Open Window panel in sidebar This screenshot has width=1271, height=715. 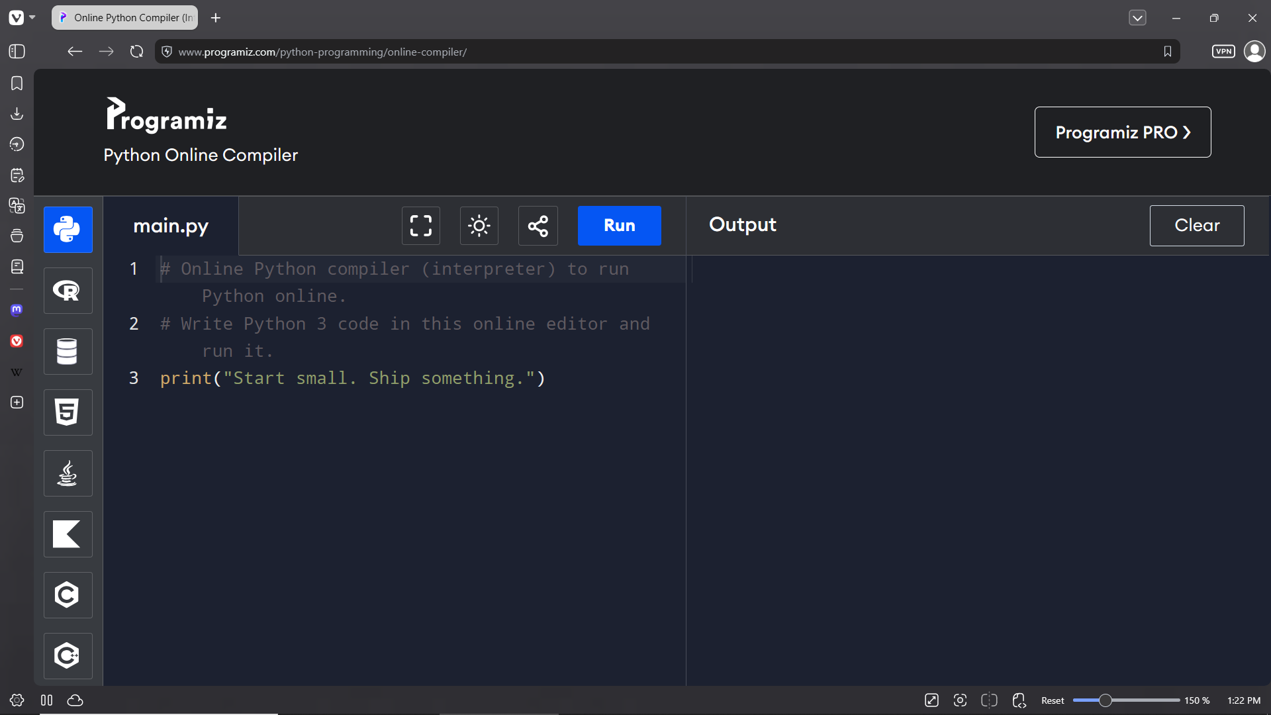17,236
